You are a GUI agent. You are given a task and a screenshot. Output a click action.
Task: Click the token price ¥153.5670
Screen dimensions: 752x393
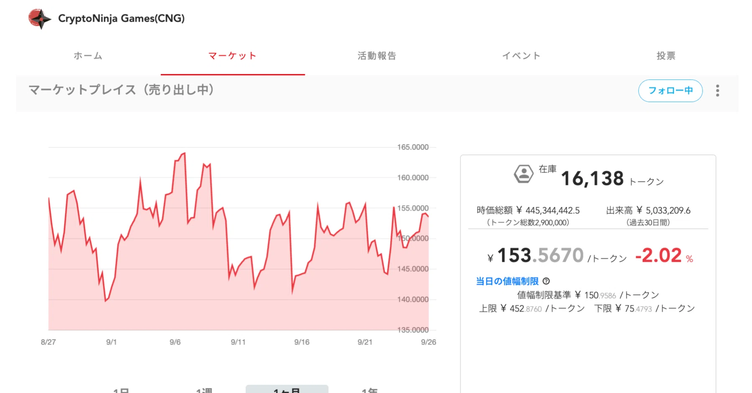click(535, 255)
